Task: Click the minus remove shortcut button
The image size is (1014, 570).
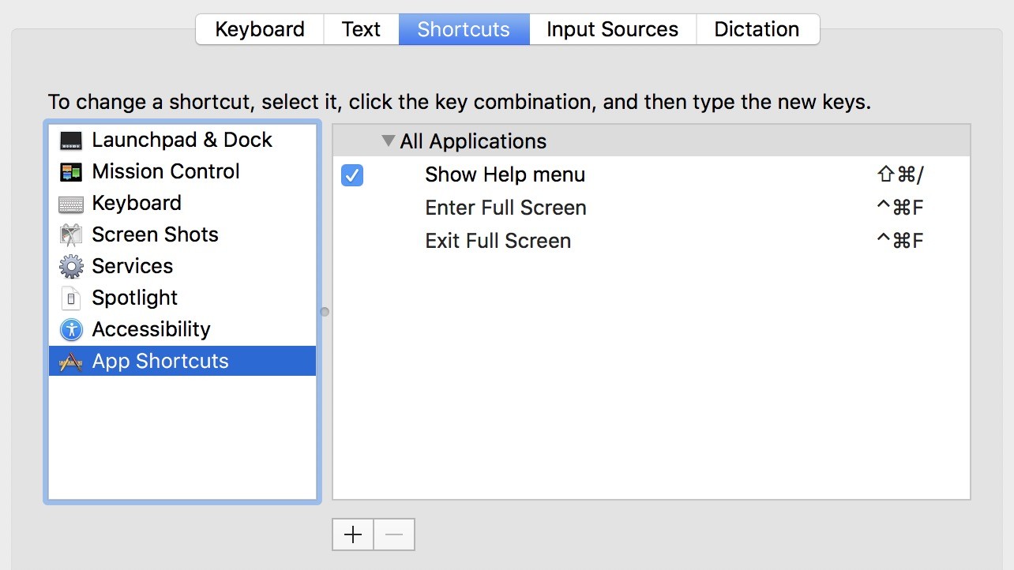Action: pyautogui.click(x=394, y=534)
